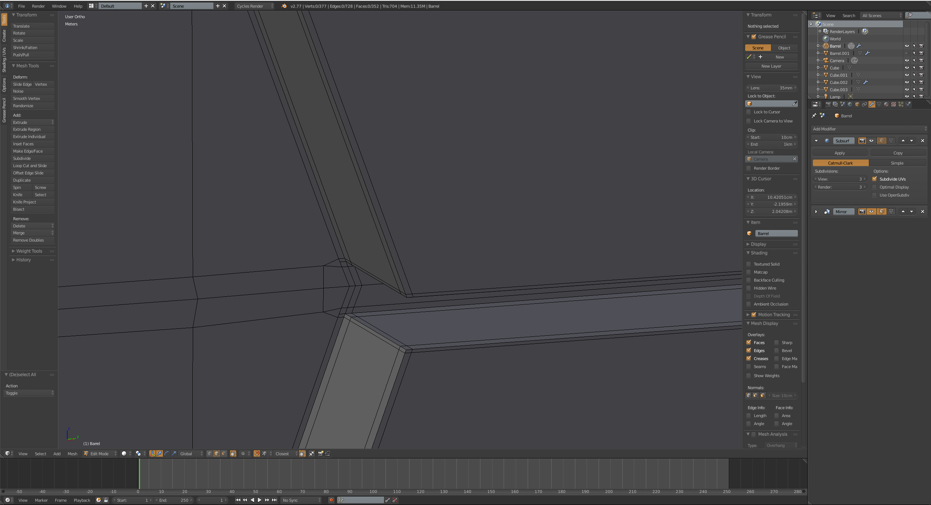Toggle the snap magnet icon
931x505 pixels.
click(257, 453)
